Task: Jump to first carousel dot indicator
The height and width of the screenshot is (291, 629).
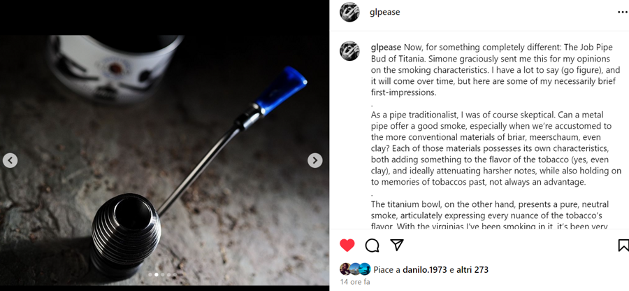Action: tap(150, 275)
